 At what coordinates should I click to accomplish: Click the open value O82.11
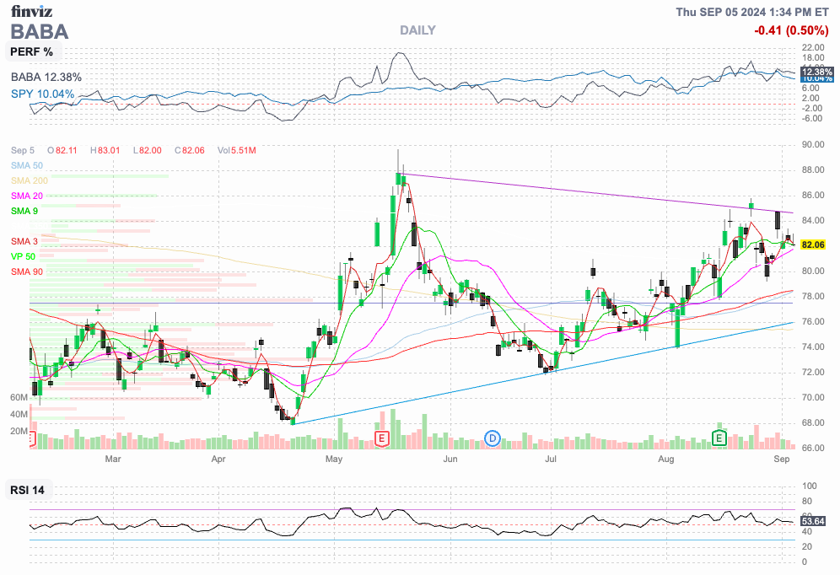pos(62,150)
